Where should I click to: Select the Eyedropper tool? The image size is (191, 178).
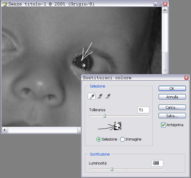click(x=92, y=96)
